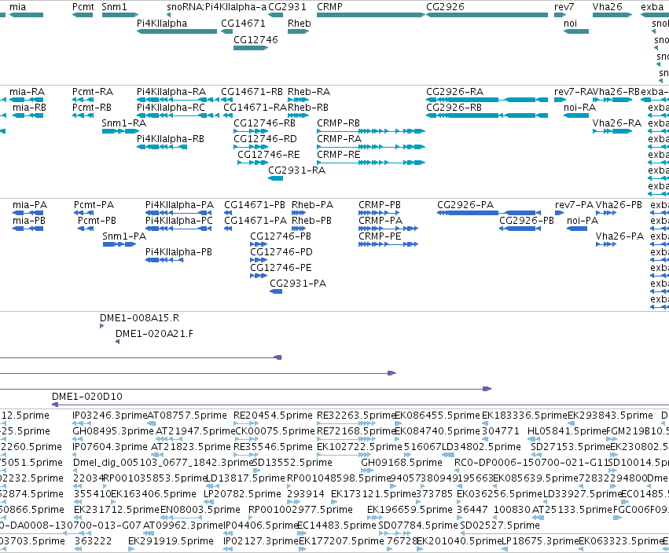Select the GH08495.3prime EST label
The width and height of the screenshot is (669, 553).
click(112, 431)
